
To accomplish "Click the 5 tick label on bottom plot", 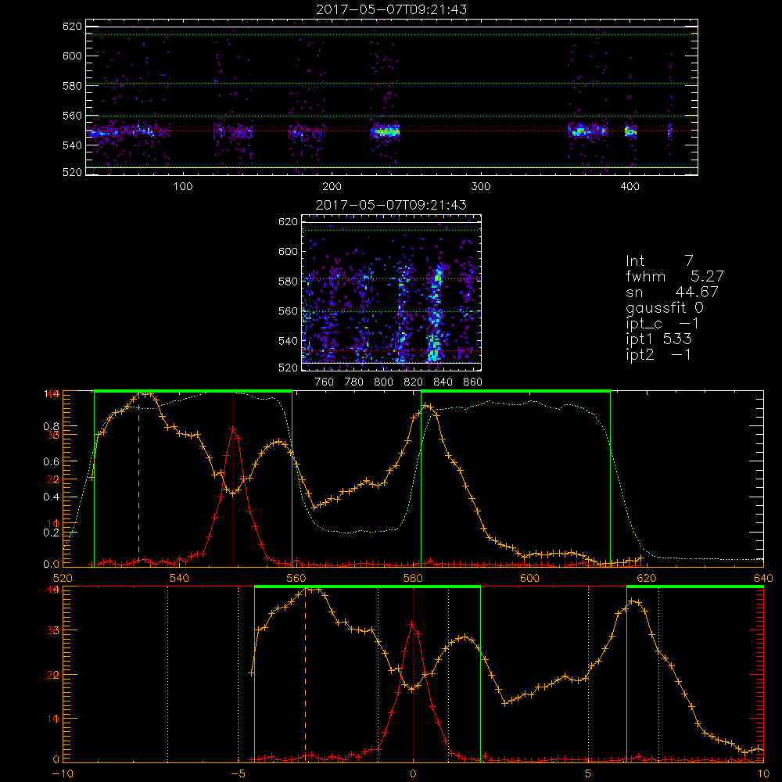I will 589,774.
